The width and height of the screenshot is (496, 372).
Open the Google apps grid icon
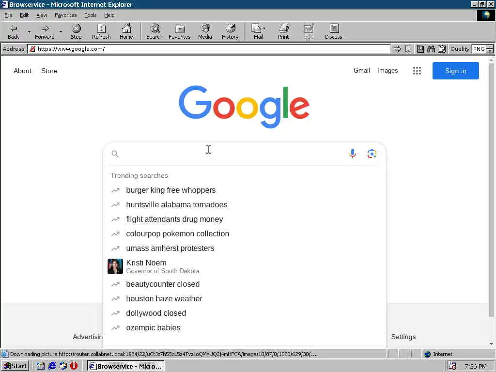(417, 71)
